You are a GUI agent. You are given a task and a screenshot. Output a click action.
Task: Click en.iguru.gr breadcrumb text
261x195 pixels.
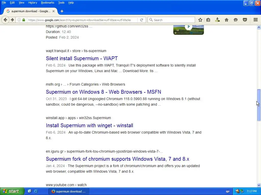[x=104, y=151]
